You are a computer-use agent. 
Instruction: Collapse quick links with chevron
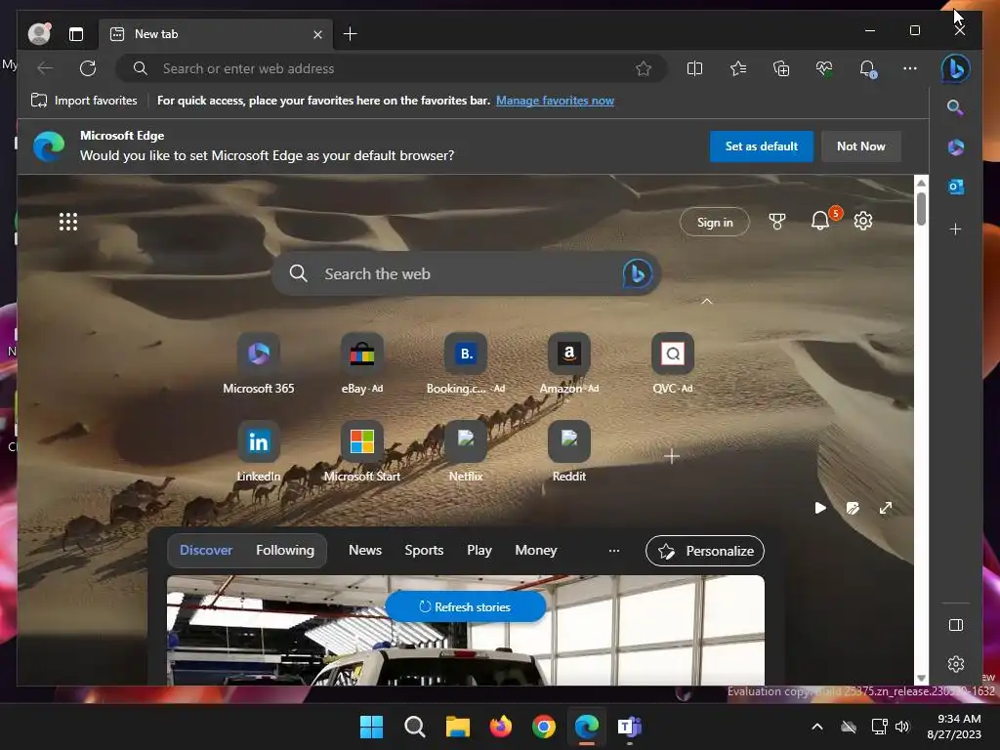click(x=707, y=301)
